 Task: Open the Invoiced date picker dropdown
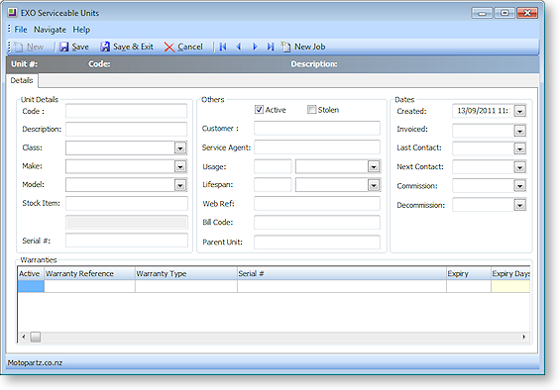[x=519, y=131]
